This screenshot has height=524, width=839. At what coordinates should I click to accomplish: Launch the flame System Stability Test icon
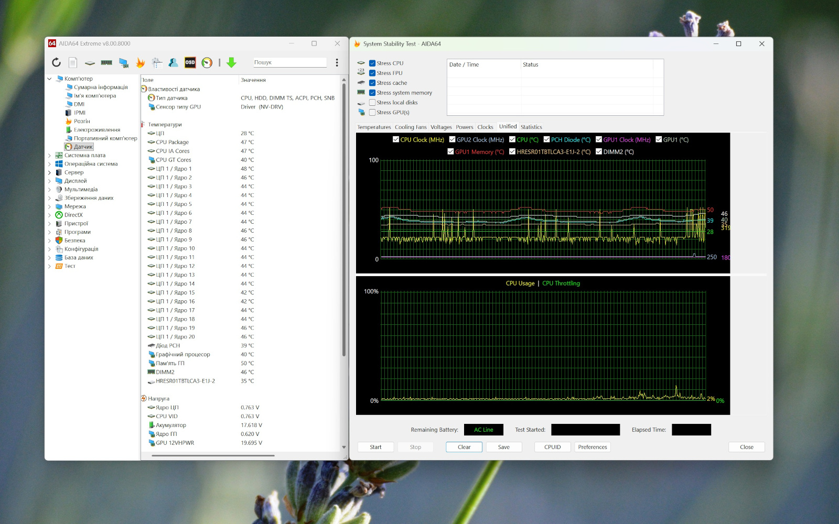point(140,63)
